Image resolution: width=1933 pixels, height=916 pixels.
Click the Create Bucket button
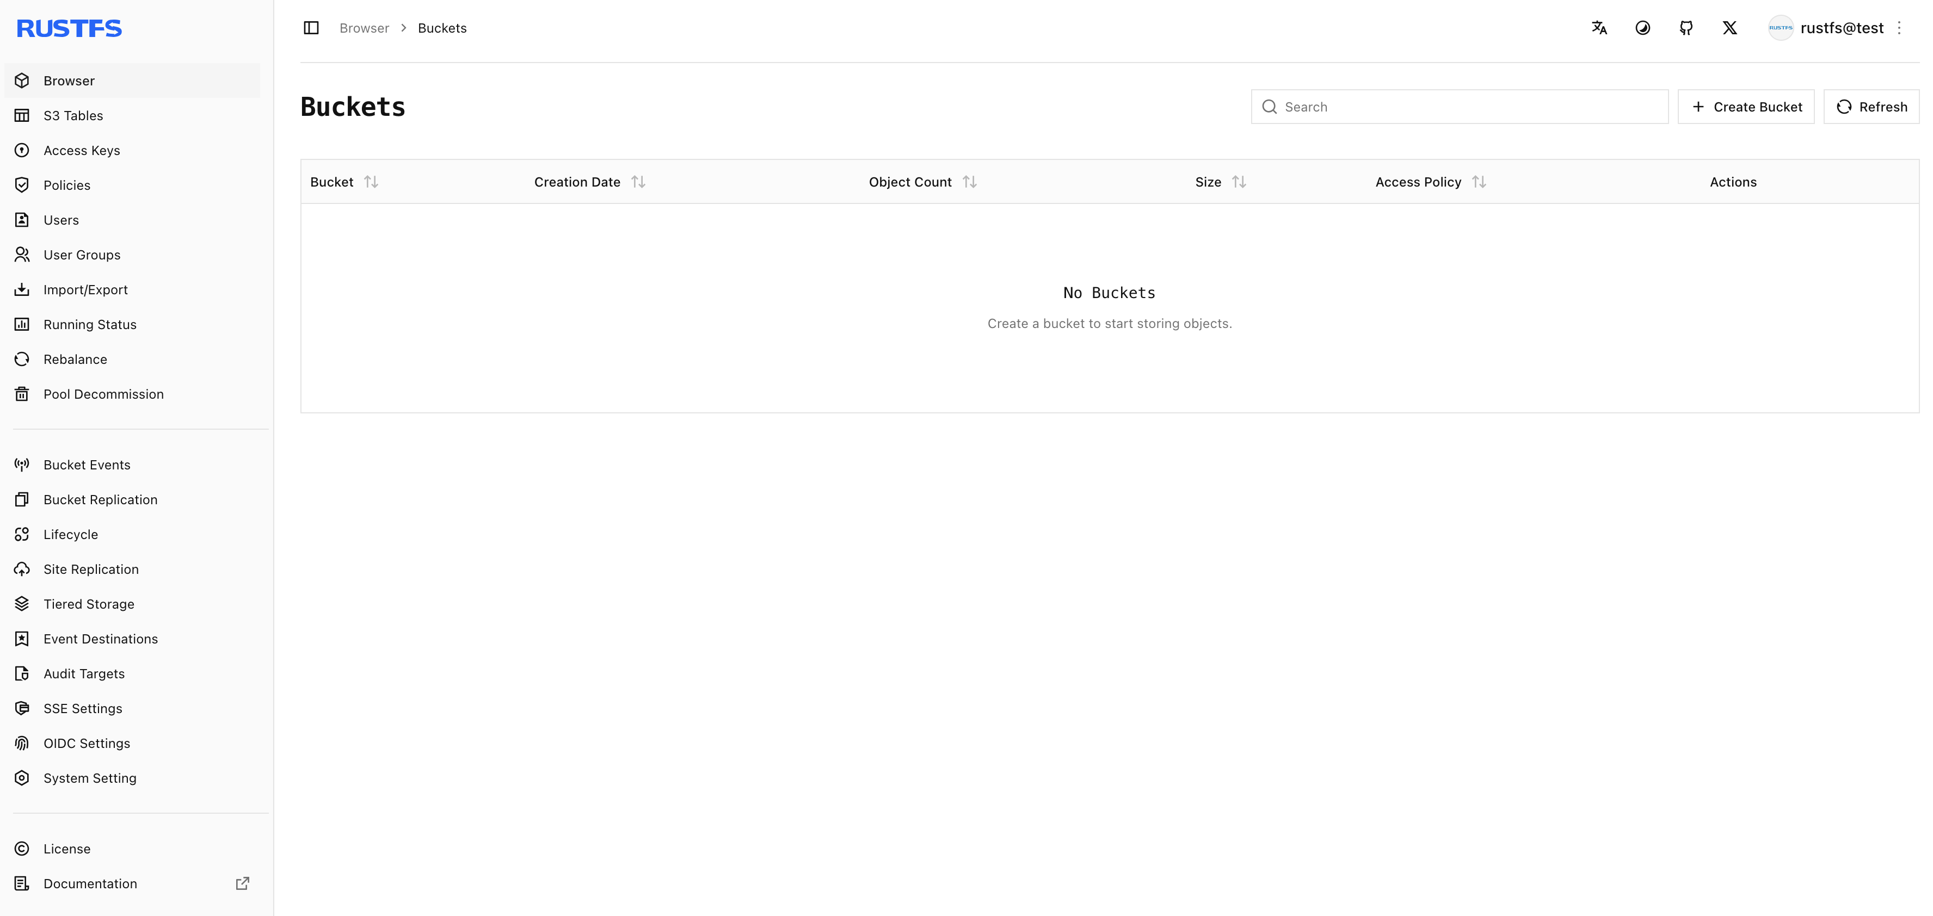point(1745,107)
